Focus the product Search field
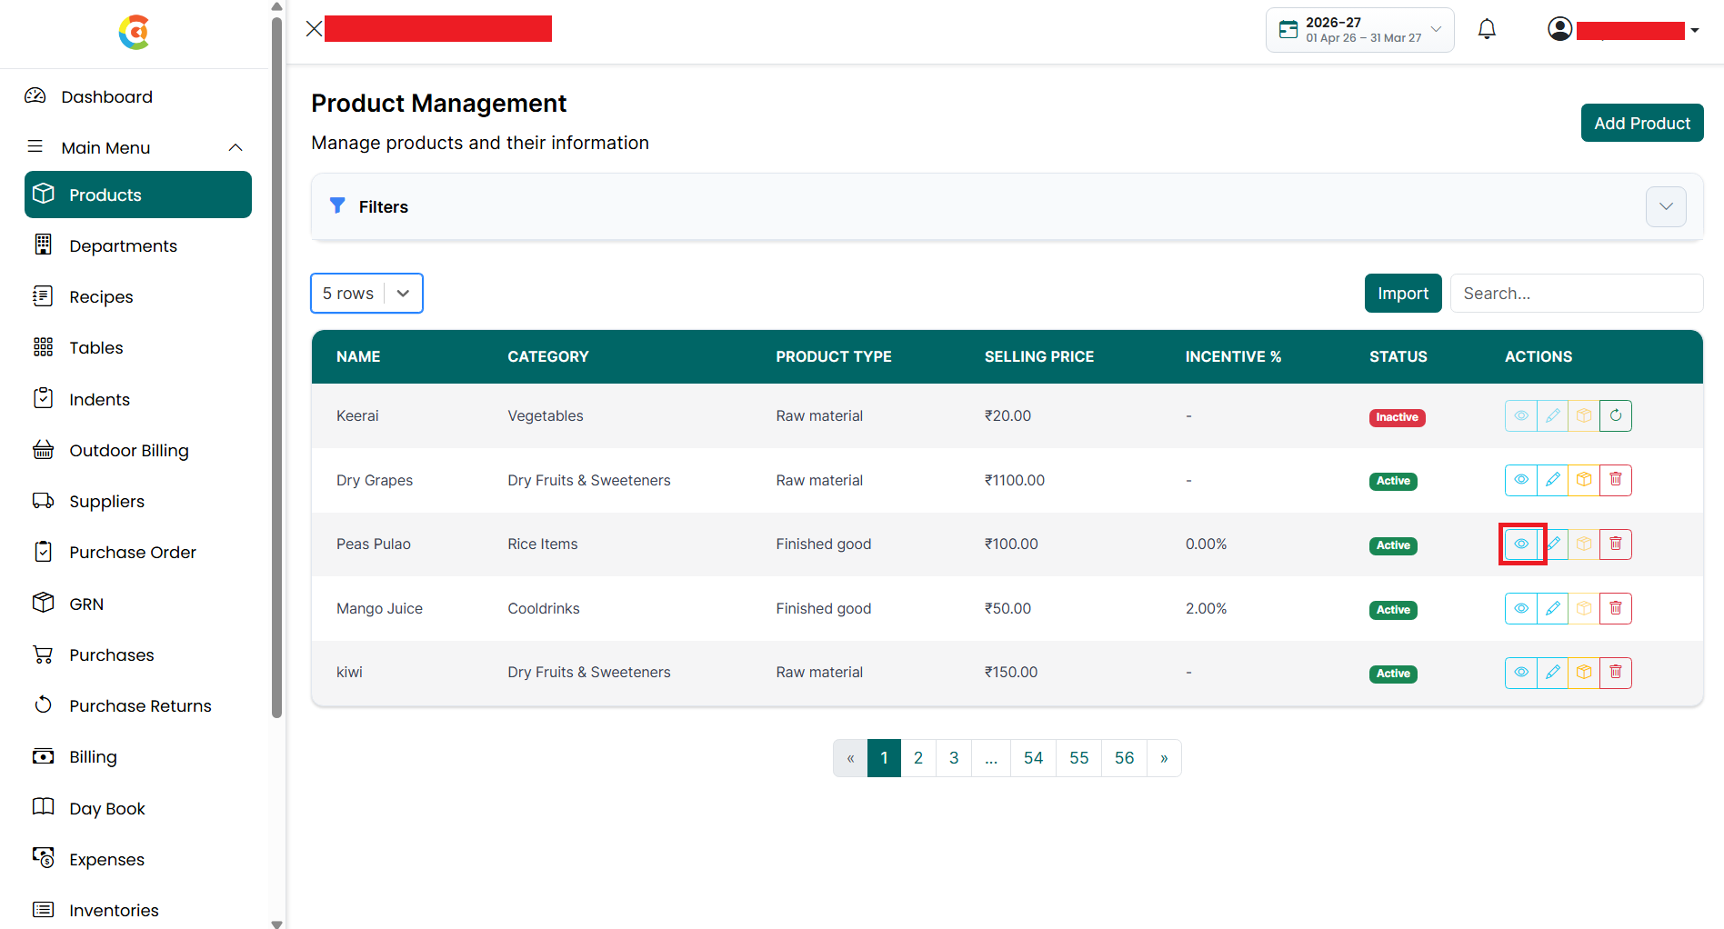The image size is (1724, 929). click(1577, 294)
